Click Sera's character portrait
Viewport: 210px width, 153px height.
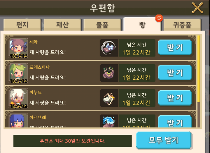(x=18, y=48)
